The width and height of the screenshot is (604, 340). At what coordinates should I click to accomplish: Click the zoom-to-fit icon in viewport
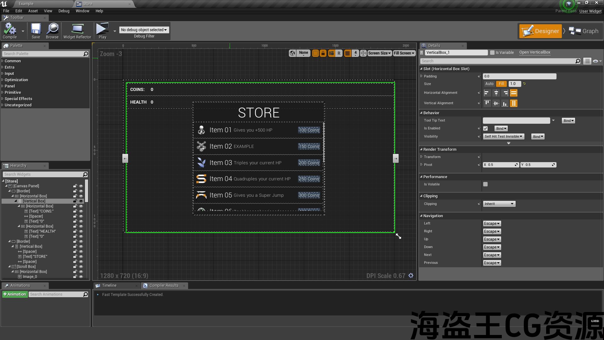pyautogui.click(x=363, y=53)
